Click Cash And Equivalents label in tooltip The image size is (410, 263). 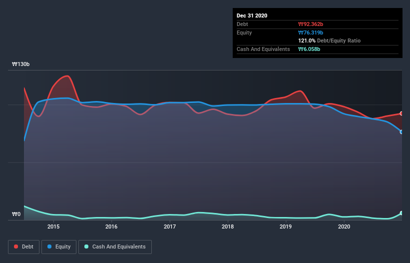tap(263, 49)
